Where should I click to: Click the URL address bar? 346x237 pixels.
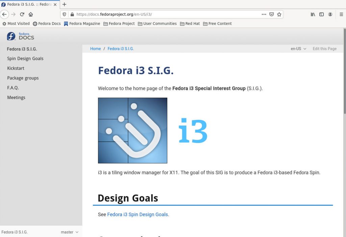tap(166, 14)
